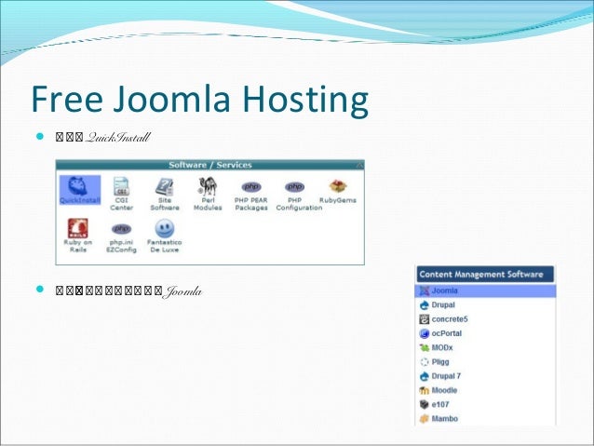
Task: Select the e107 text link
Action: click(x=440, y=404)
